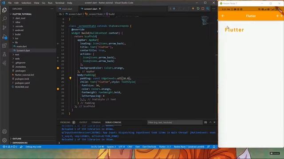Open the Source Control view
284x159 pixels.
click(4, 27)
